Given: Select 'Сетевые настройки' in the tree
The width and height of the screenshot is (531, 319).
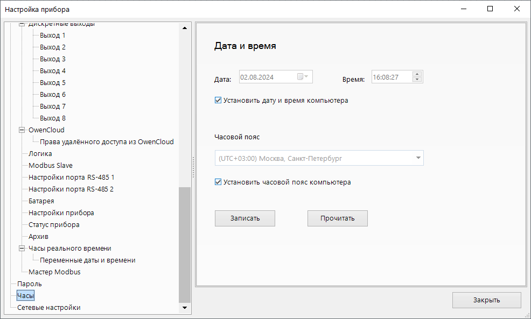Looking at the screenshot, I should click(48, 308).
